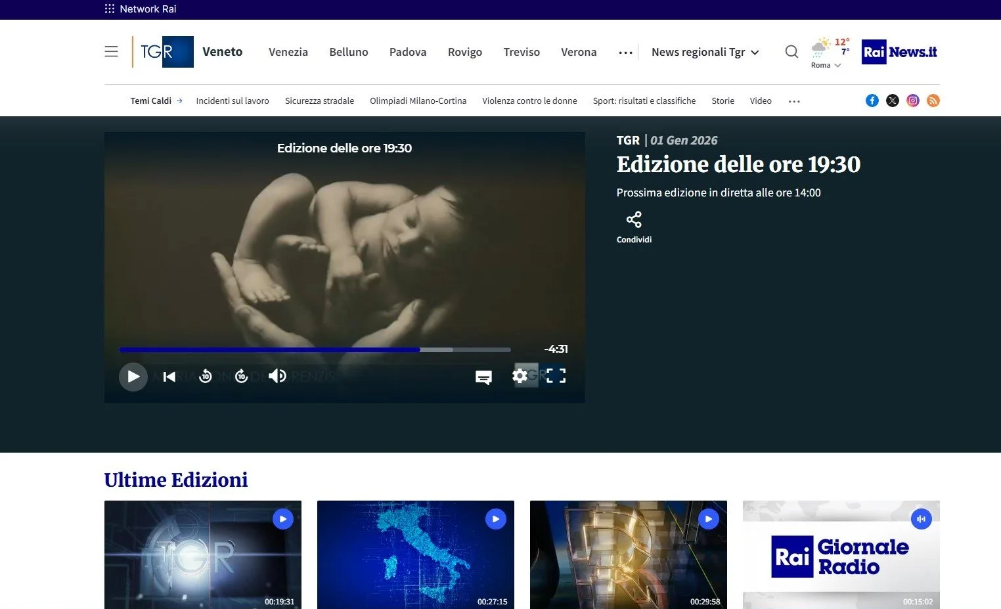Screen dimensions: 1001x609
Task: Open the site search magnifier
Action: click(792, 51)
